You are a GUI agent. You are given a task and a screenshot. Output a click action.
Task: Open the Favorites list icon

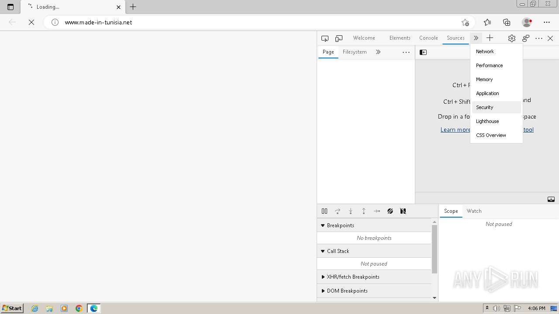click(x=487, y=22)
